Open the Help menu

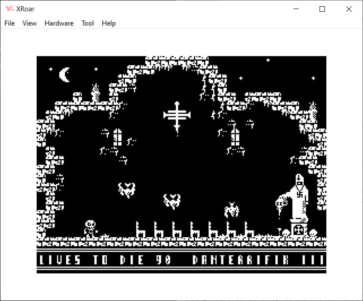(109, 23)
